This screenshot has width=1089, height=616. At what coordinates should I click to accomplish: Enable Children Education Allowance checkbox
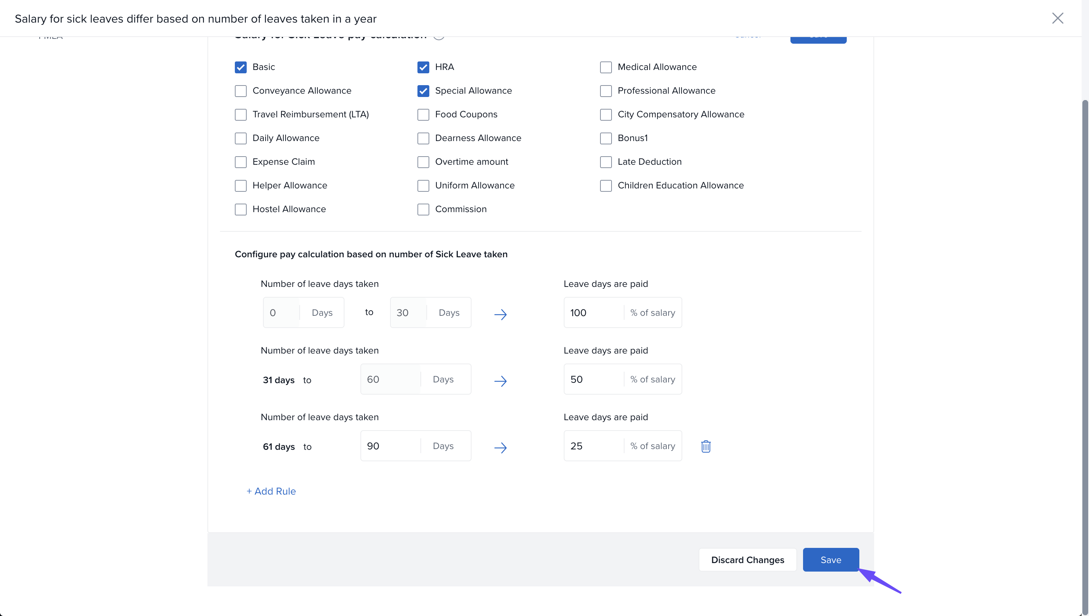[606, 186]
